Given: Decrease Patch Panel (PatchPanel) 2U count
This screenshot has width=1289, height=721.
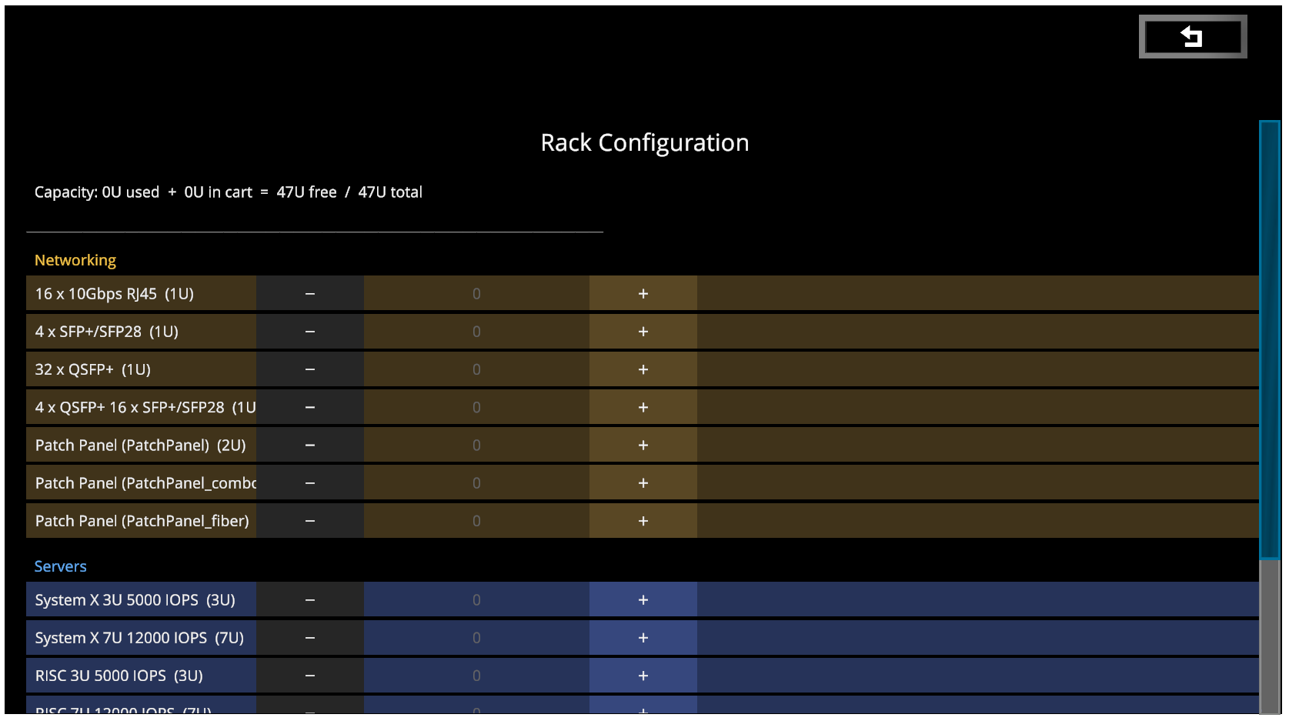Looking at the screenshot, I should 310,446.
